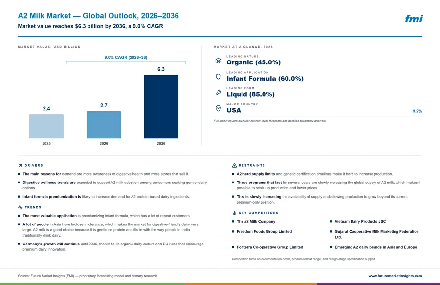This screenshot has width=440, height=285.
Task: Click the arrow icon next to Drivers
Action: [x=20, y=165]
